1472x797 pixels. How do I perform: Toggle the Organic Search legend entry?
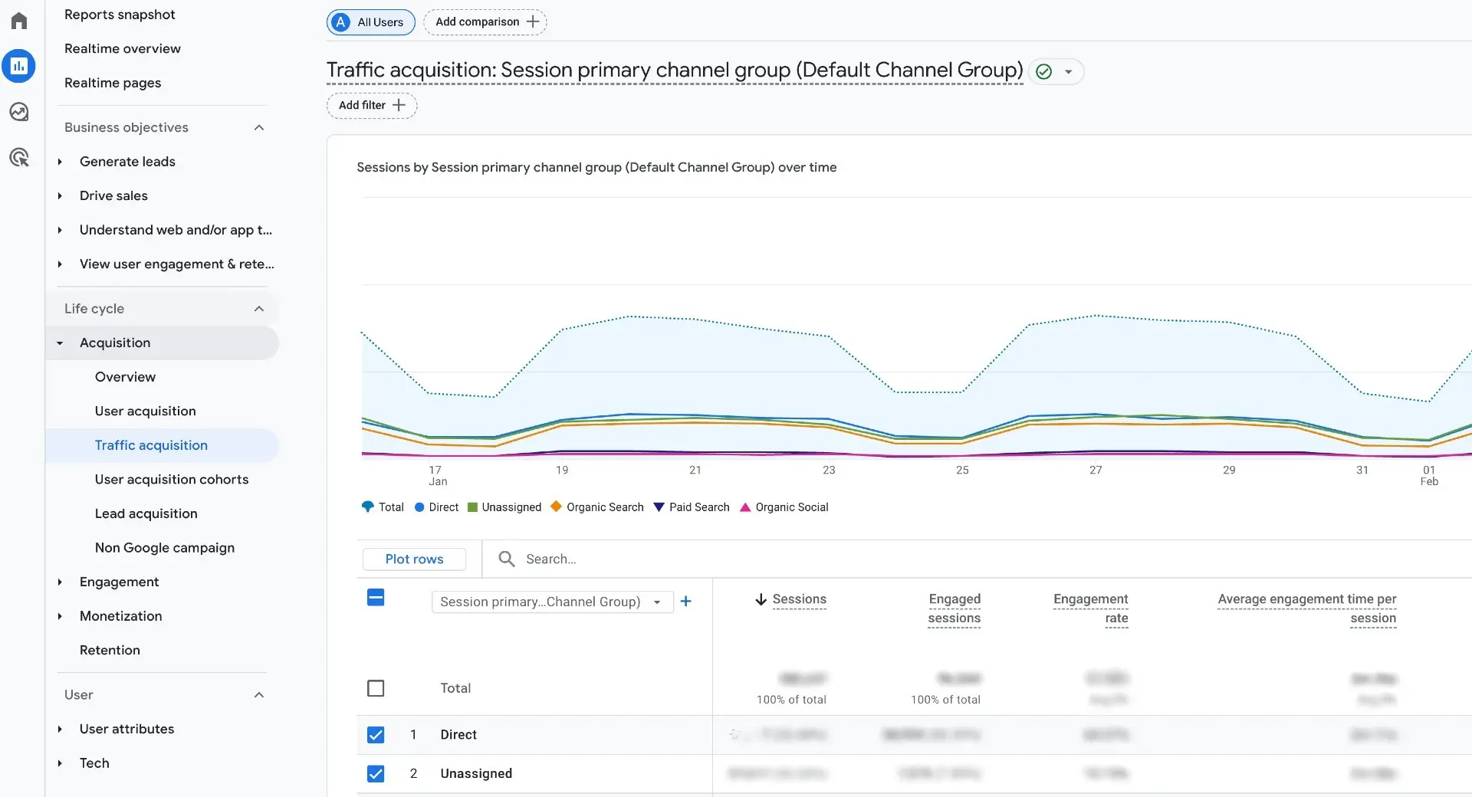[x=597, y=507]
